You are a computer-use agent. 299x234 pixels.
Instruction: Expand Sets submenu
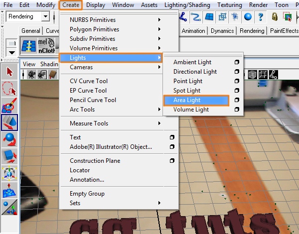pos(159,203)
